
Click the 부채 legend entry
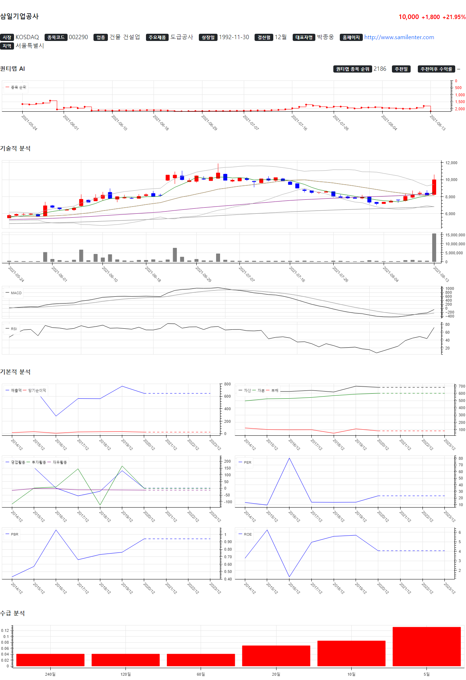(272, 390)
